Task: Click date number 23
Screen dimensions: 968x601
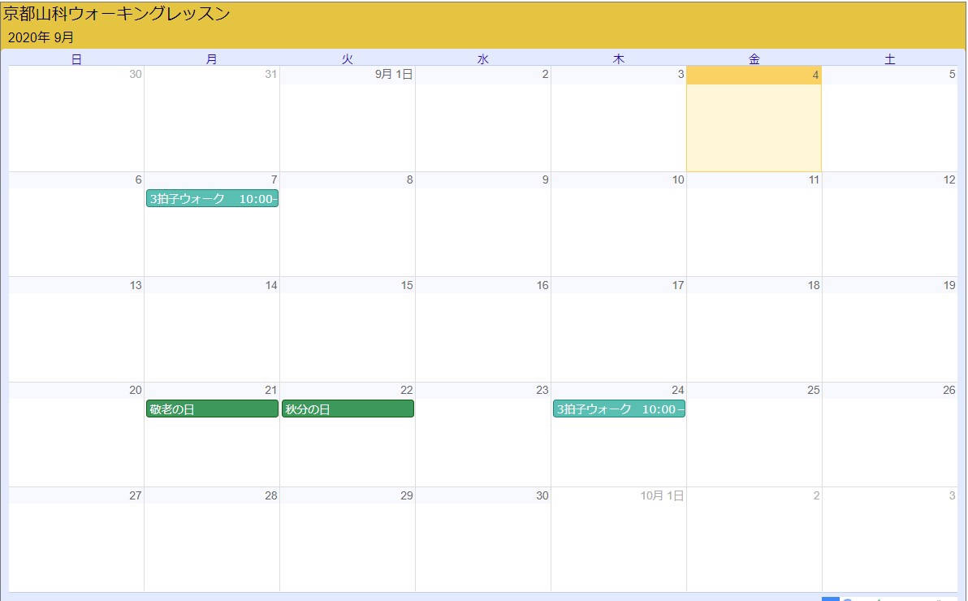Action: 542,390
